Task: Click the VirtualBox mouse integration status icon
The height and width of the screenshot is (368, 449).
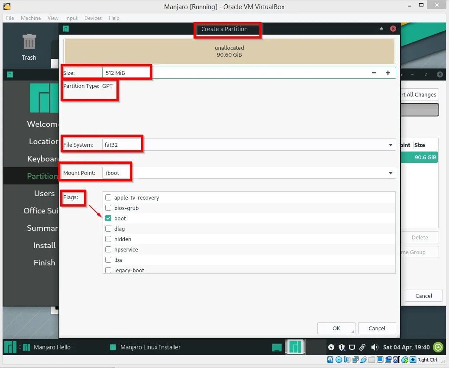Action: [x=404, y=360]
